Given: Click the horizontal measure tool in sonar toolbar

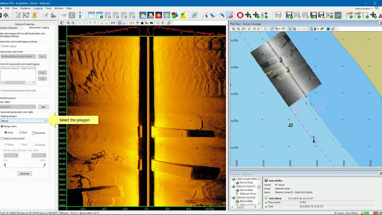Looking at the screenshot, I should pos(113,23).
